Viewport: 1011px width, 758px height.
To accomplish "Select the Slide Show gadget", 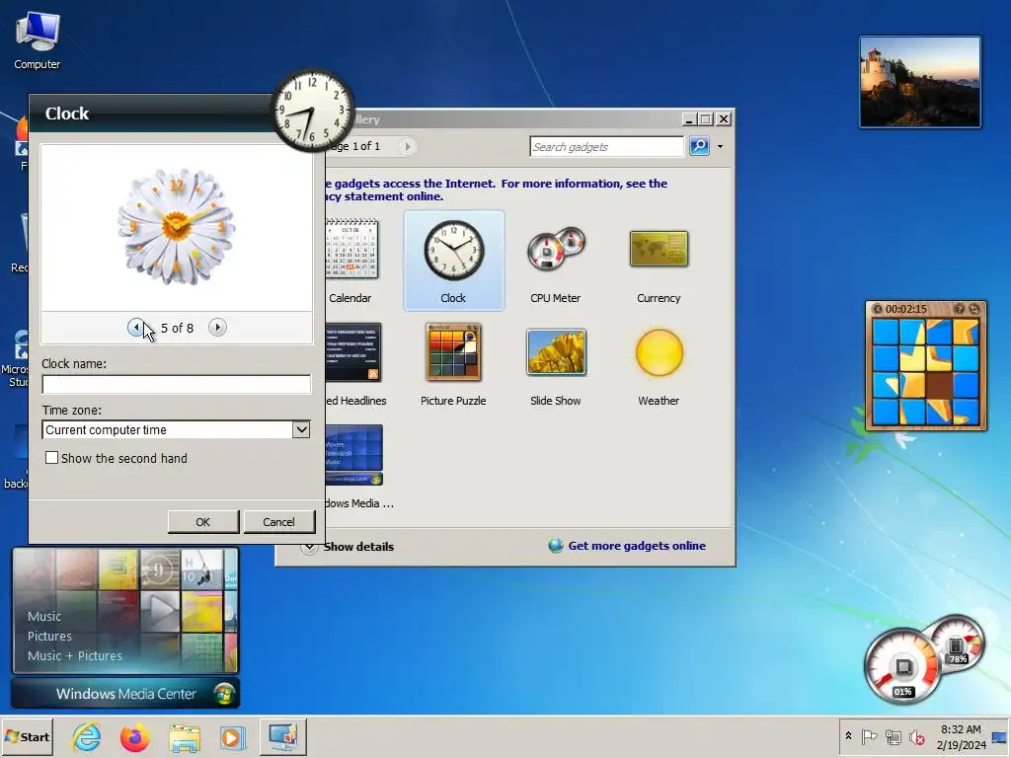I will [x=556, y=365].
